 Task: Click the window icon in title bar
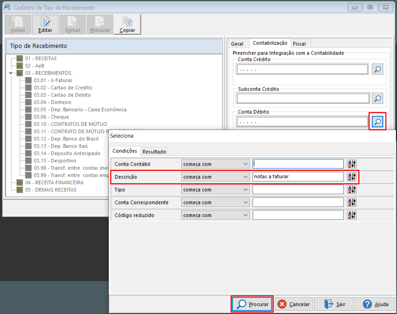pyautogui.click(x=8, y=7)
